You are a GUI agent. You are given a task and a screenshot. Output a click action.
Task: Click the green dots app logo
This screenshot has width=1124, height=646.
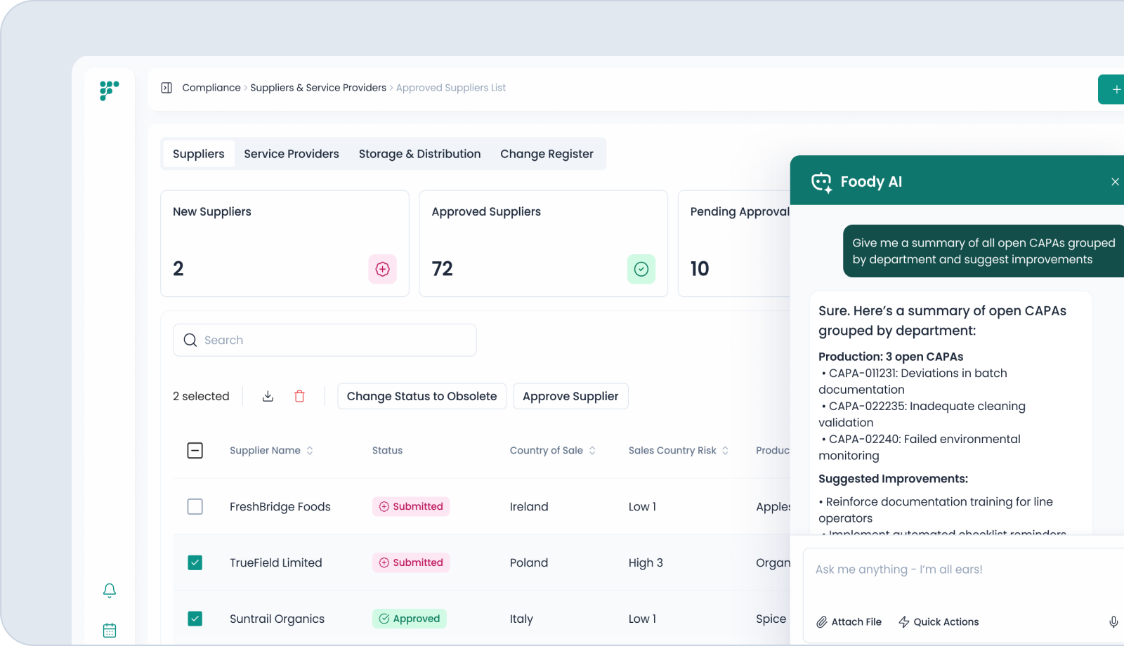point(109,91)
